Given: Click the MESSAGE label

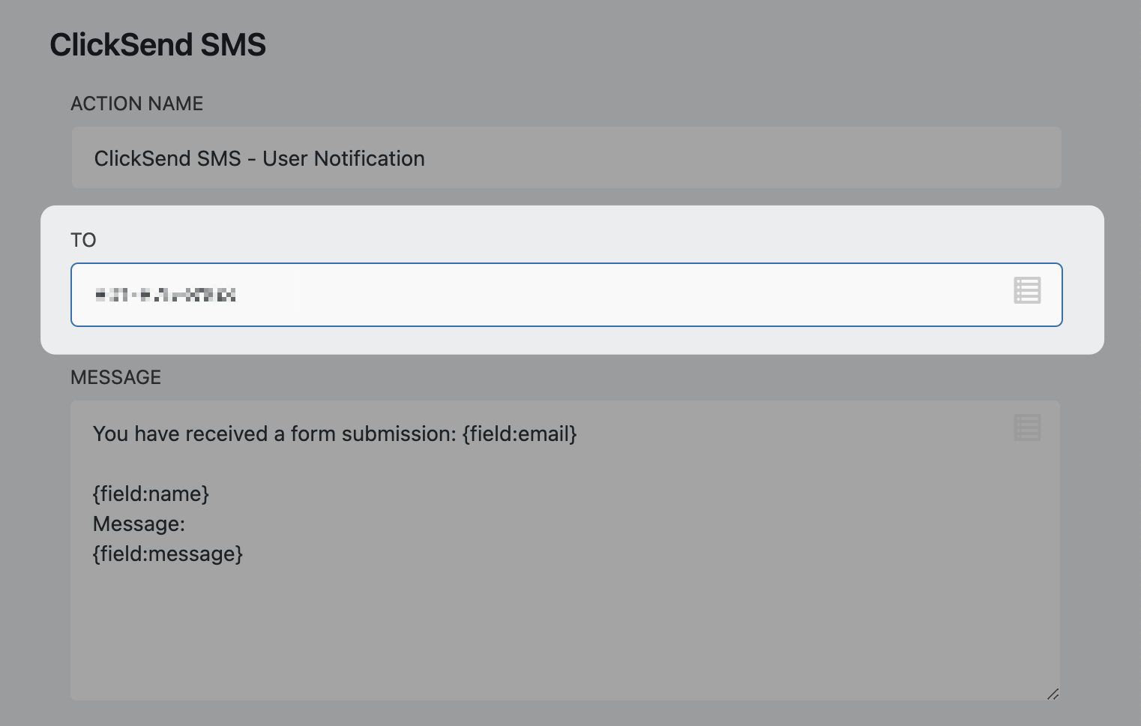Looking at the screenshot, I should click(115, 377).
